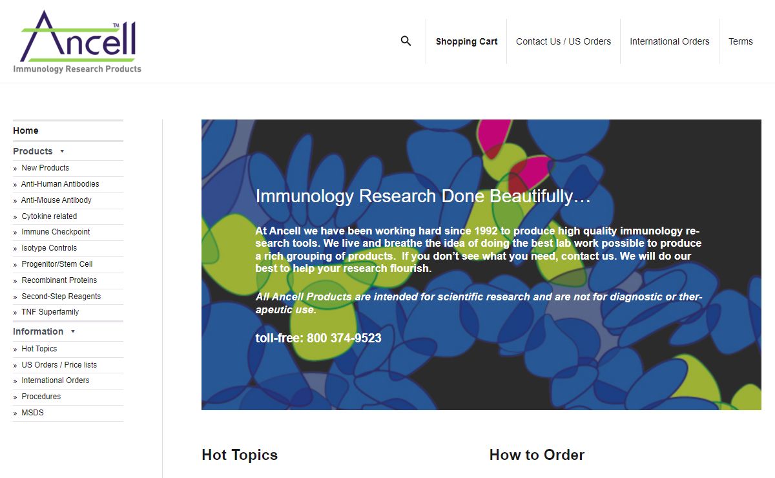This screenshot has height=478, width=775.
Task: Open Shopping Cart page
Action: 466,41
